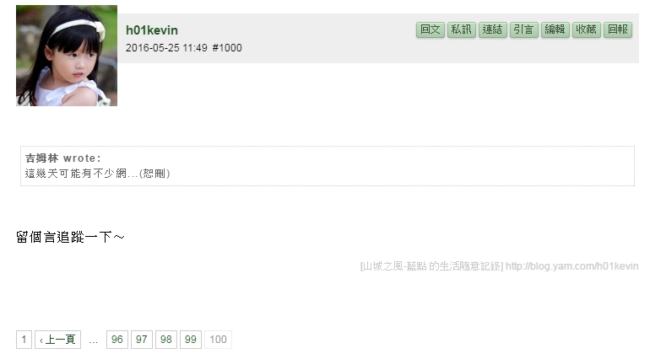This screenshot has width=650, height=359.
Task: Quote this post with 引言
Action: coord(524,29)
